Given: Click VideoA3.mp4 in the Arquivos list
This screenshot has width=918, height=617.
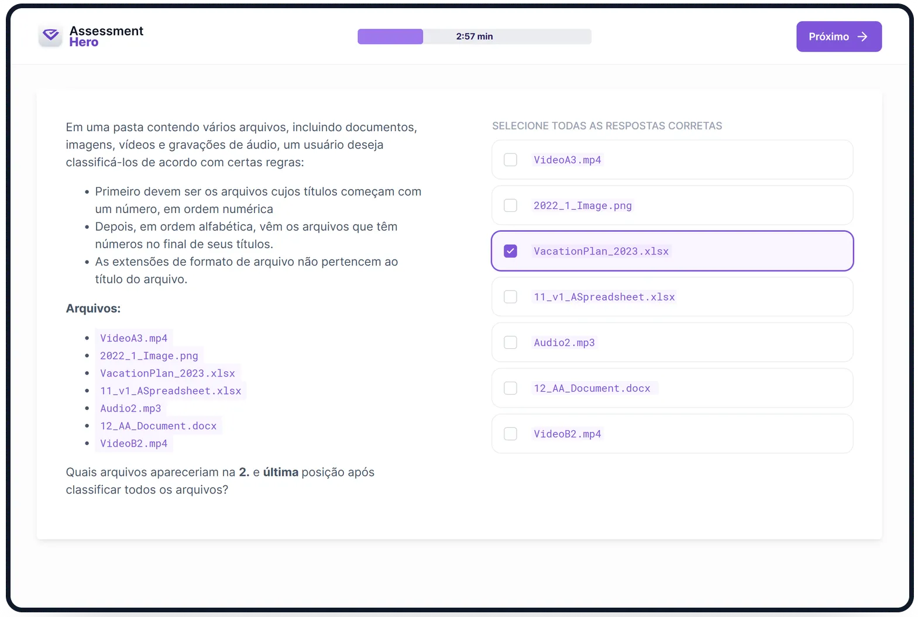Looking at the screenshot, I should pyautogui.click(x=134, y=338).
